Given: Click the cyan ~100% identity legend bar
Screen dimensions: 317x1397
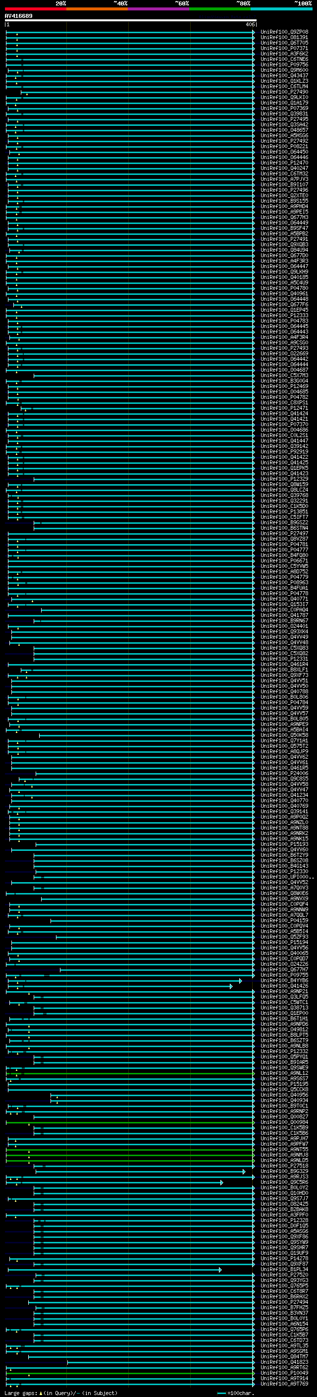Looking at the screenshot, I should pyautogui.click(x=281, y=9).
